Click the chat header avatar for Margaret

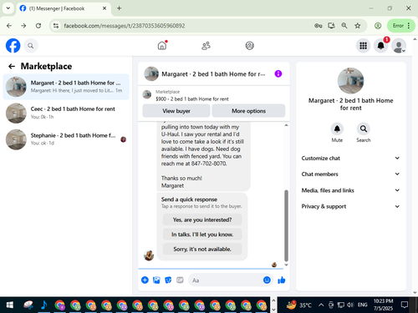click(151, 73)
